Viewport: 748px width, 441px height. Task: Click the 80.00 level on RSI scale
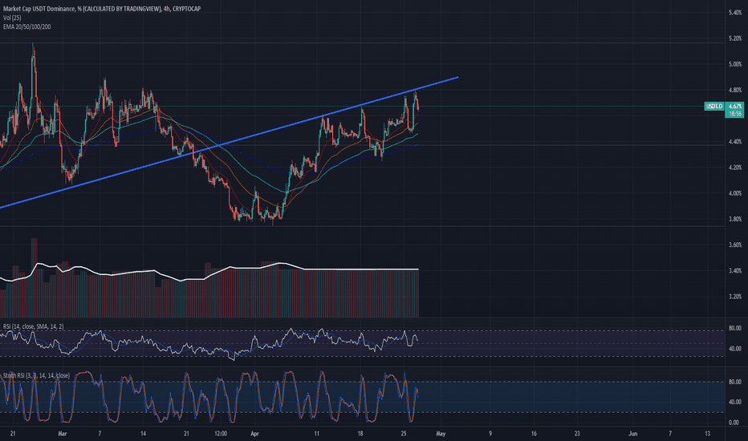point(735,329)
